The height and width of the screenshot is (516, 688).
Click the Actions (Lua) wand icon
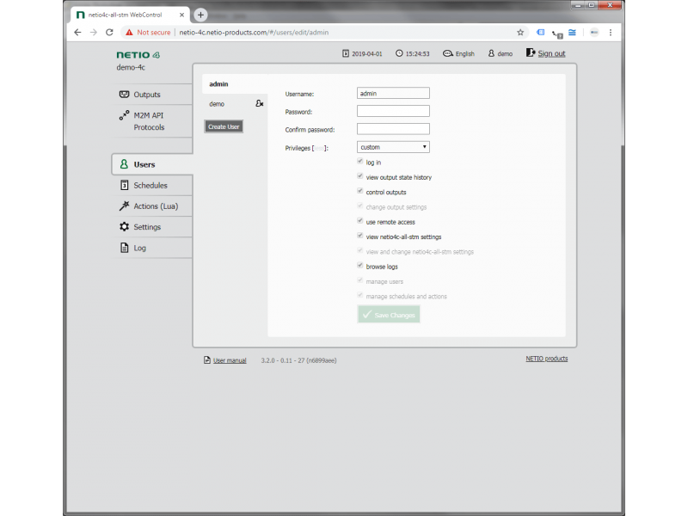click(x=124, y=206)
